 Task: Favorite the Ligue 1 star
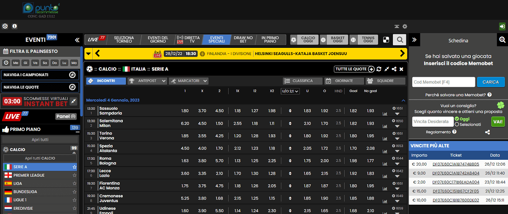pyautogui.click(x=75, y=200)
